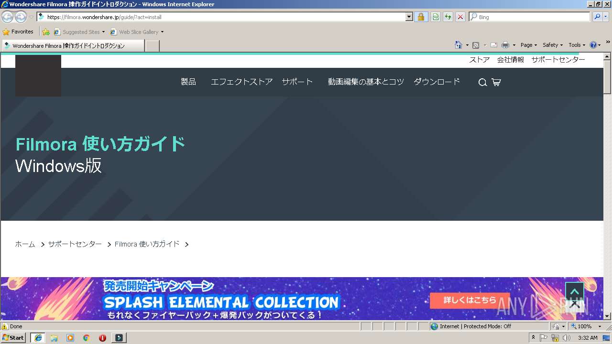Image resolution: width=612 pixels, height=344 pixels.
Task: Click the Stop loading X icon
Action: coord(460,17)
